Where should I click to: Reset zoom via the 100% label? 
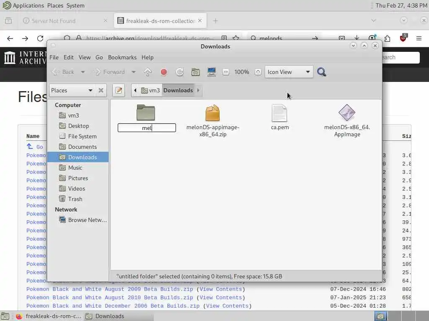242,72
